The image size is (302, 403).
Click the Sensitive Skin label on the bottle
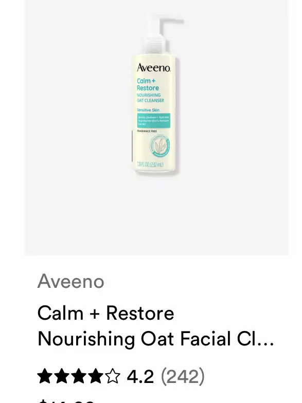[x=148, y=110]
